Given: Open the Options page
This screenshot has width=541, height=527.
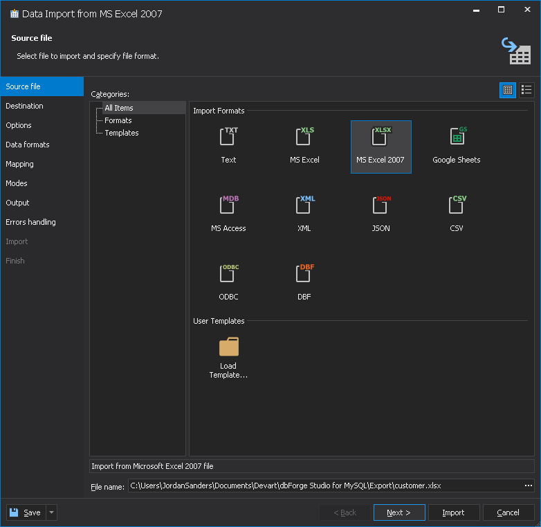Looking at the screenshot, I should (x=42, y=125).
